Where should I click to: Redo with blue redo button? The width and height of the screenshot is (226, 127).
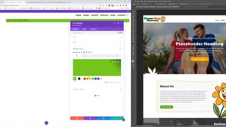click(x=103, y=118)
